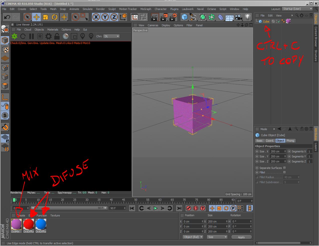
Task: Click the Apply button in coordinates
Action: click(x=241, y=237)
